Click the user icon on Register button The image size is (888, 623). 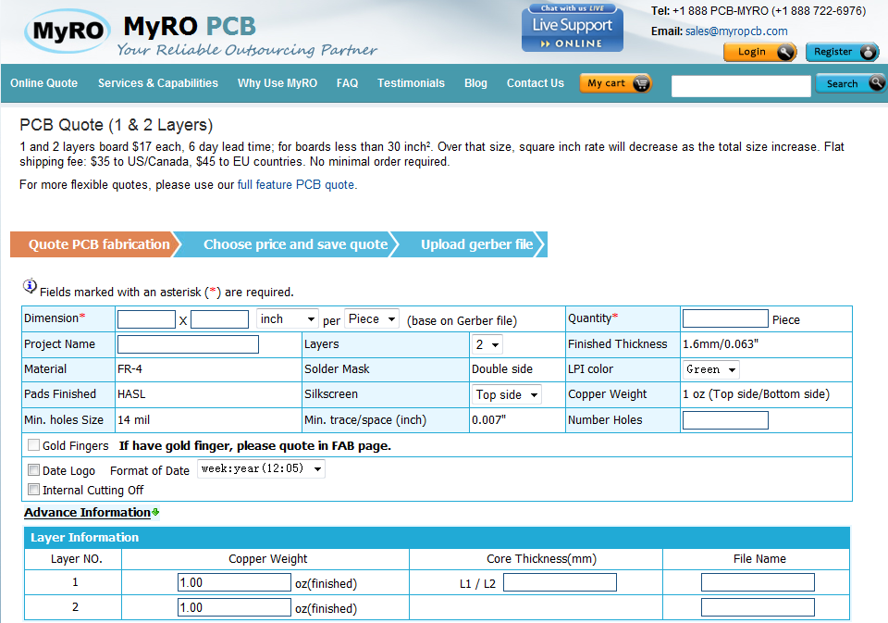tap(869, 52)
